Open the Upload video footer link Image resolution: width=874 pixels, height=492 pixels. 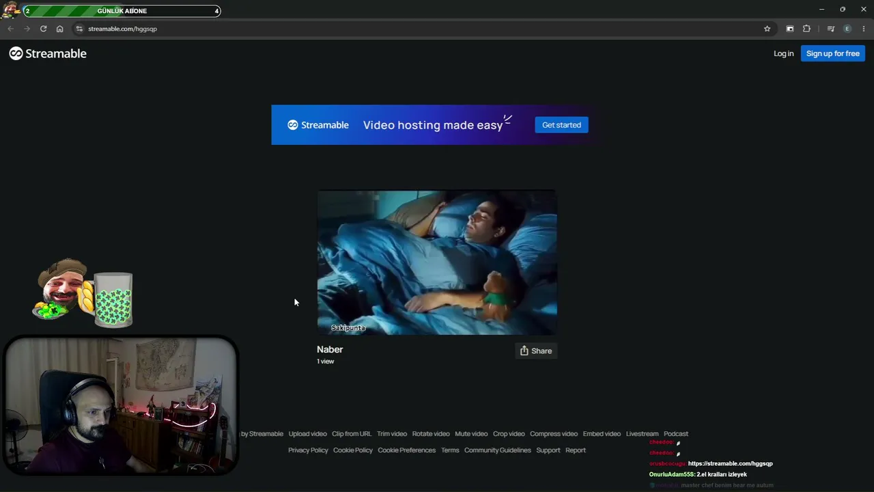pos(307,434)
